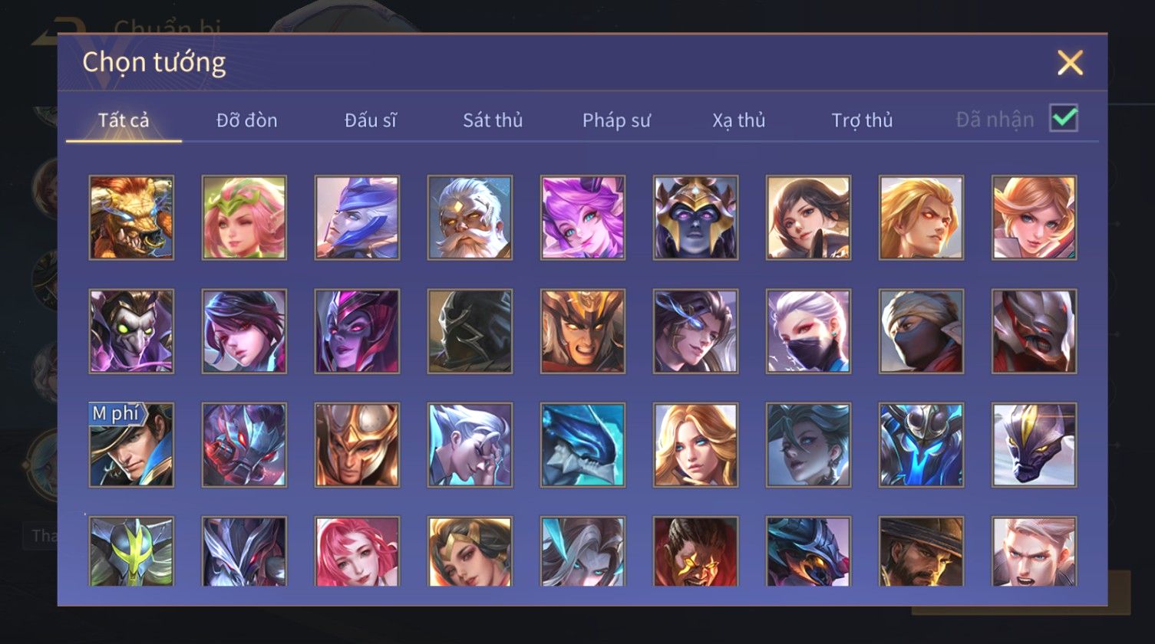The width and height of the screenshot is (1155, 644).
Task: Pick the hero marked with M phí tag
Action: 131,445
